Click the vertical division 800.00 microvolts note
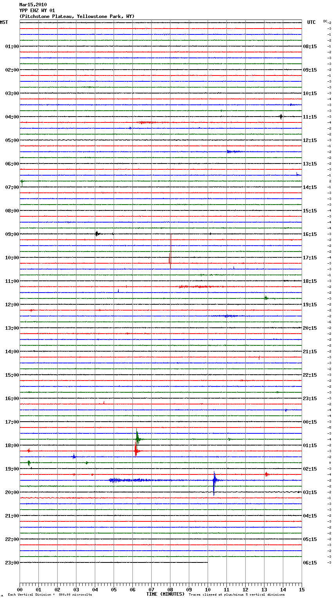Screen dimensions: 333x600 tap(50, 595)
